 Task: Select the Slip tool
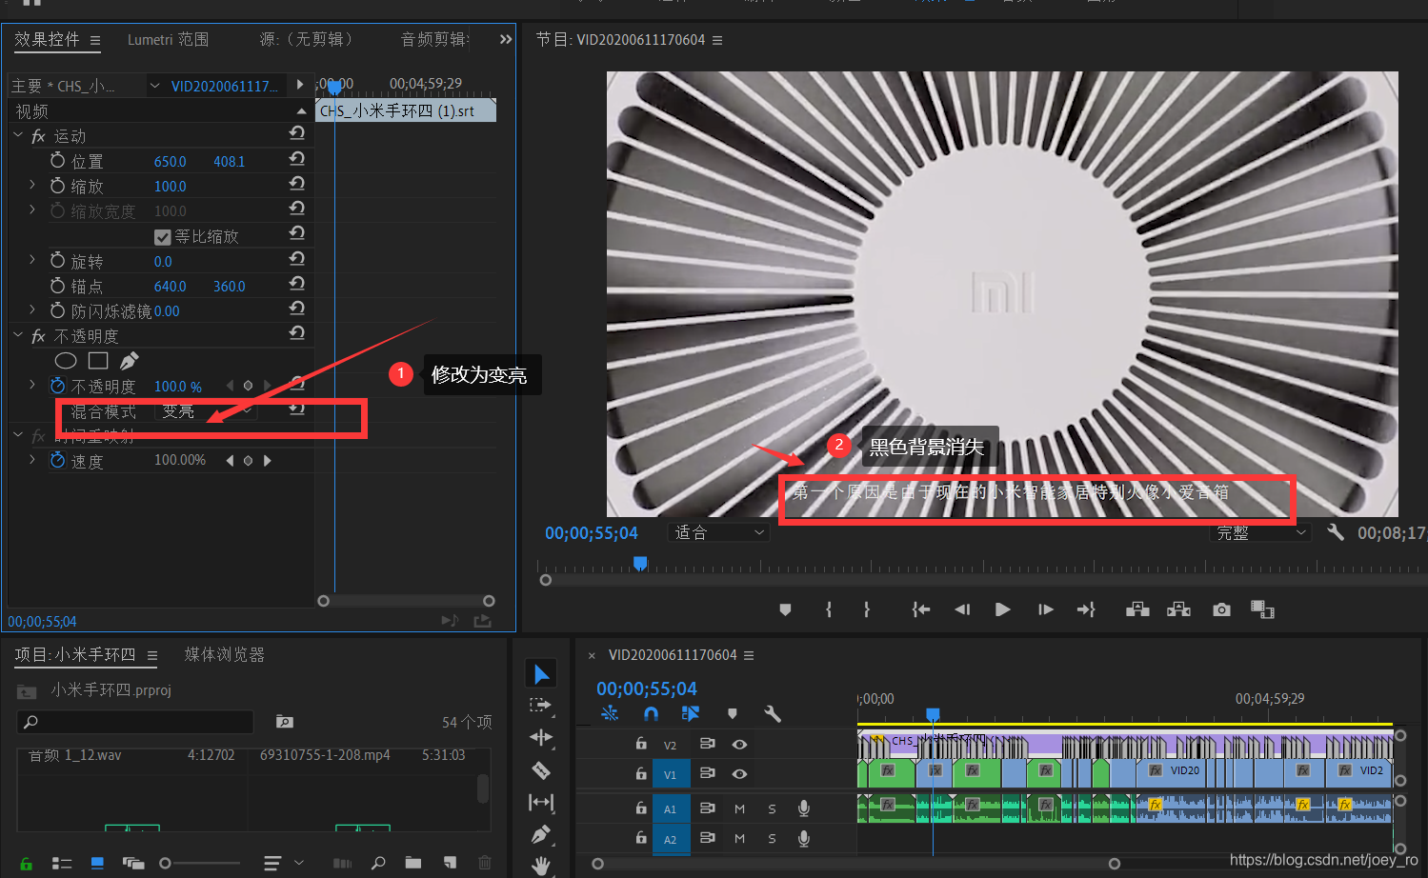click(541, 803)
